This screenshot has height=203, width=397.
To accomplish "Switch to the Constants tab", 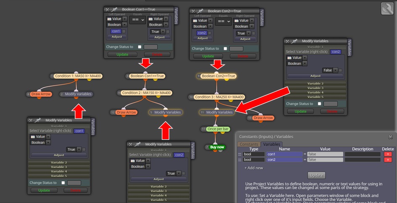I will coord(249,144).
